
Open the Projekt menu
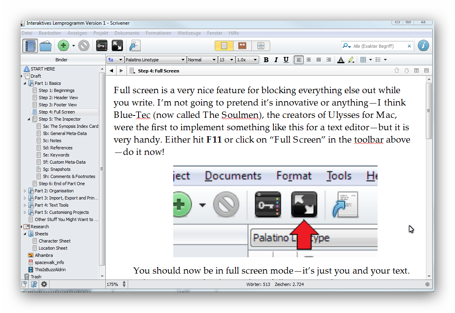click(x=101, y=33)
